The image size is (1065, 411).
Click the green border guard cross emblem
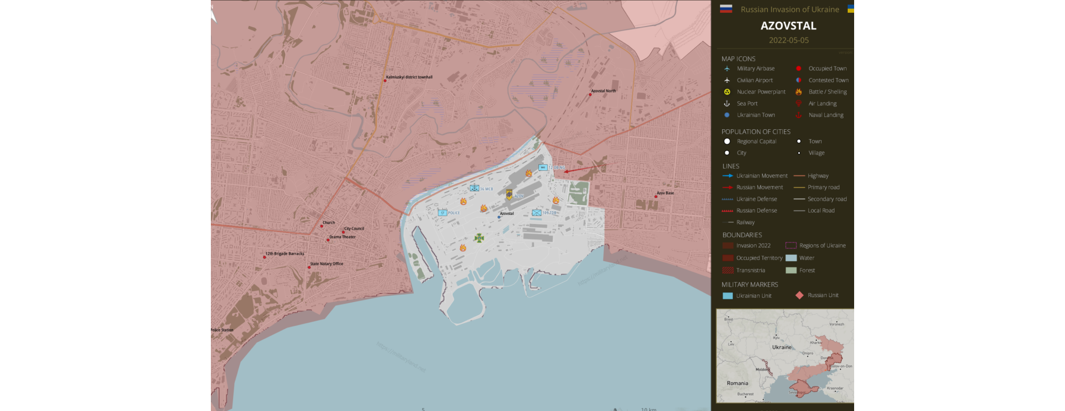click(x=479, y=238)
